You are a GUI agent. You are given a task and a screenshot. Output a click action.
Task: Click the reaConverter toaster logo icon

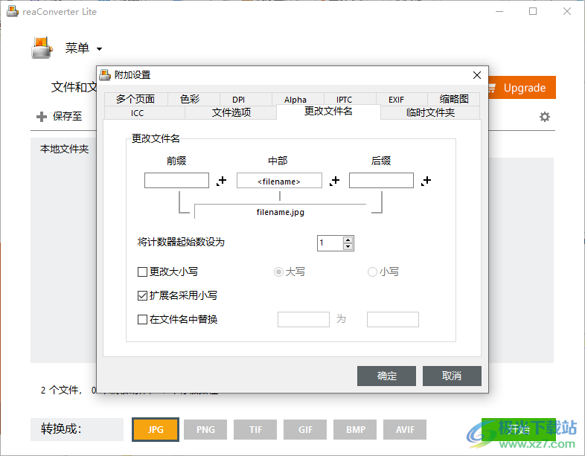coord(42,48)
